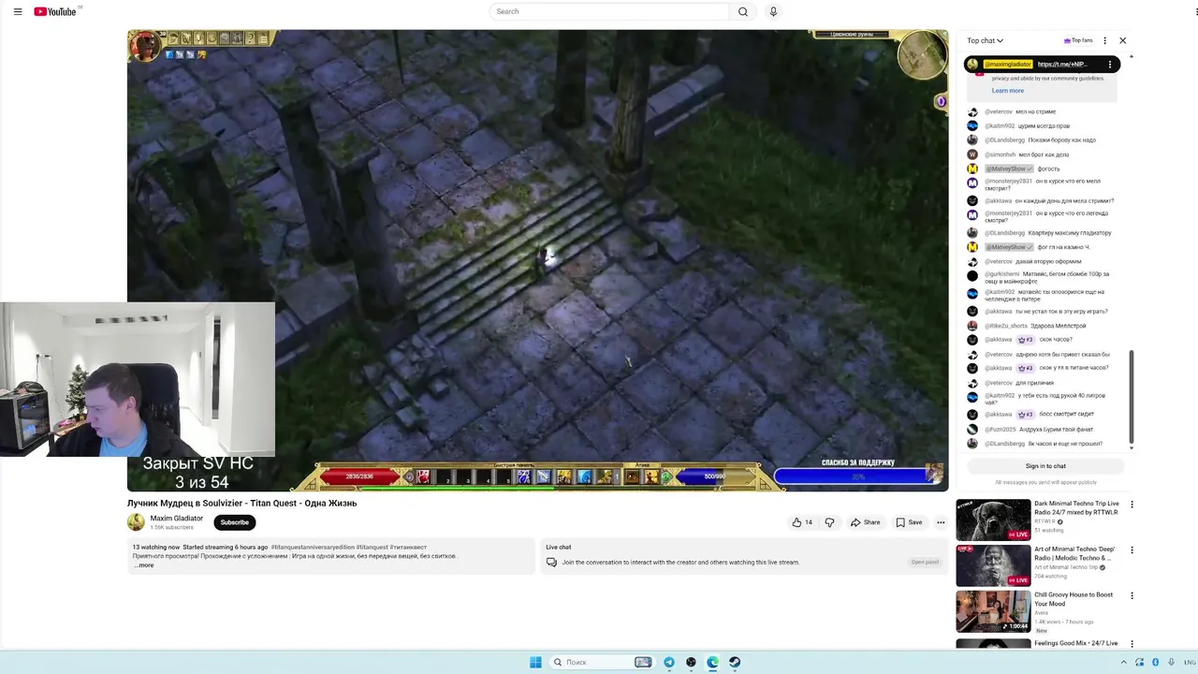Click the first skill icon in game hotbar
This screenshot has height=674, width=1198.
coord(423,477)
